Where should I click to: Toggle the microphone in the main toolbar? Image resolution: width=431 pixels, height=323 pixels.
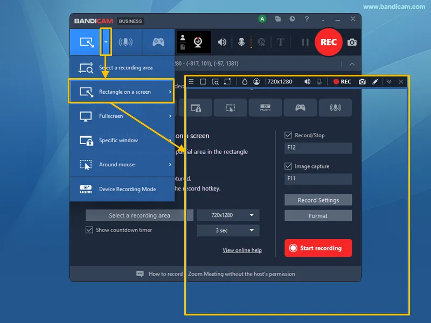(x=241, y=42)
